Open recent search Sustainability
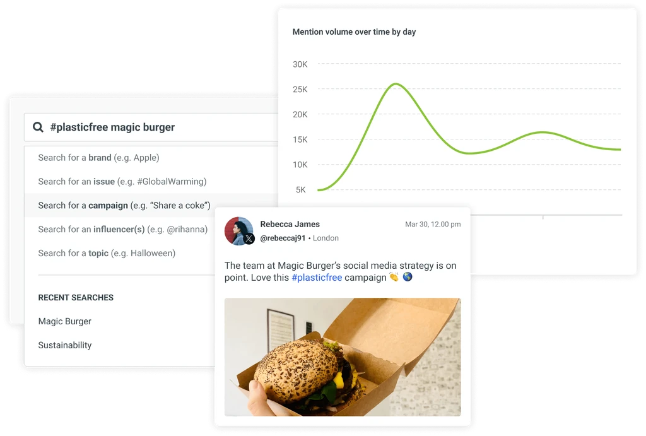The image size is (646, 436). [65, 345]
